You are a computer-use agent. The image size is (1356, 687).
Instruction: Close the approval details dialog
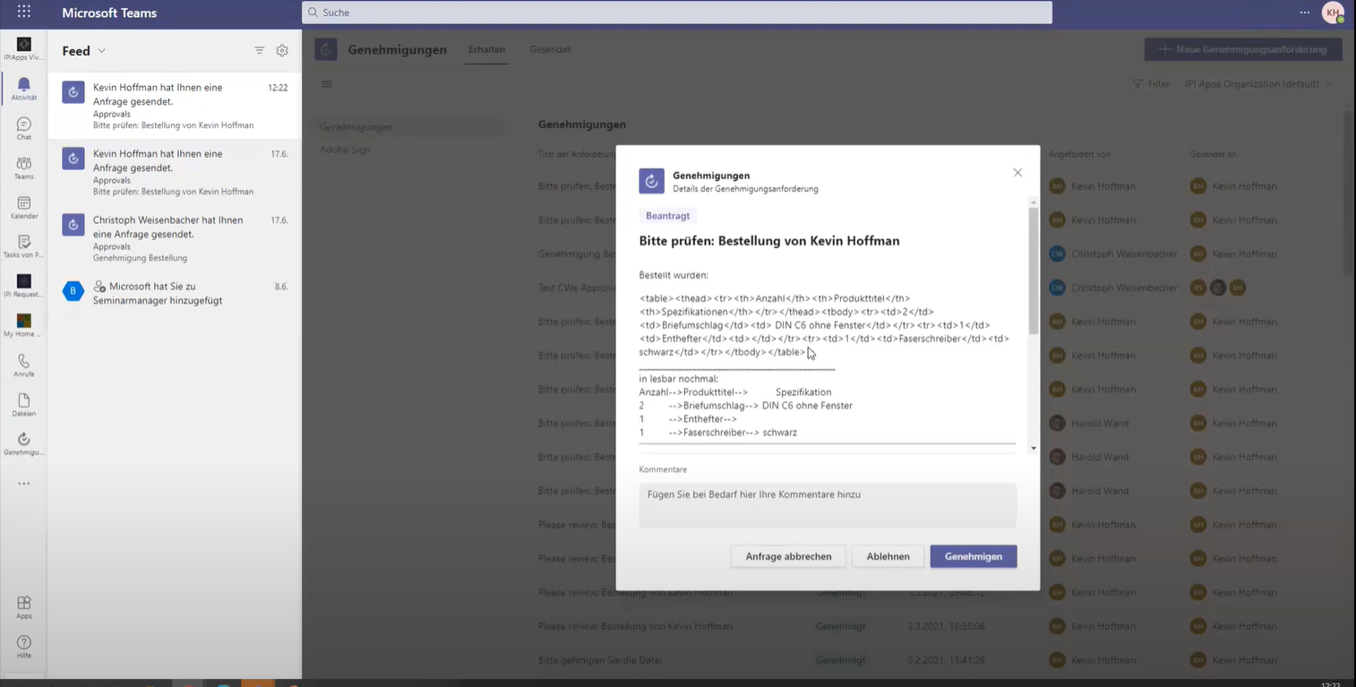[x=1017, y=173]
